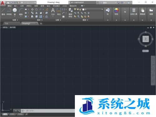Screen dimensions: 156x117
Task: Open the WCS dropdown below ViewCube
Action: pos(145,51)
